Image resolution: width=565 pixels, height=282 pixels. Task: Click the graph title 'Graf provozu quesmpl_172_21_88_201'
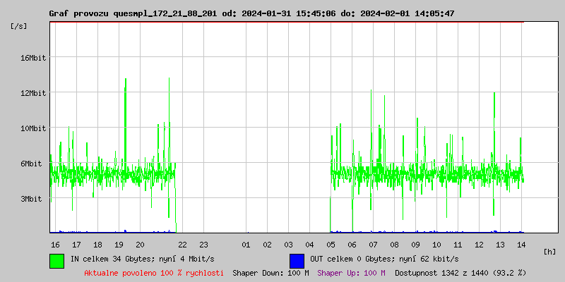tap(133, 13)
